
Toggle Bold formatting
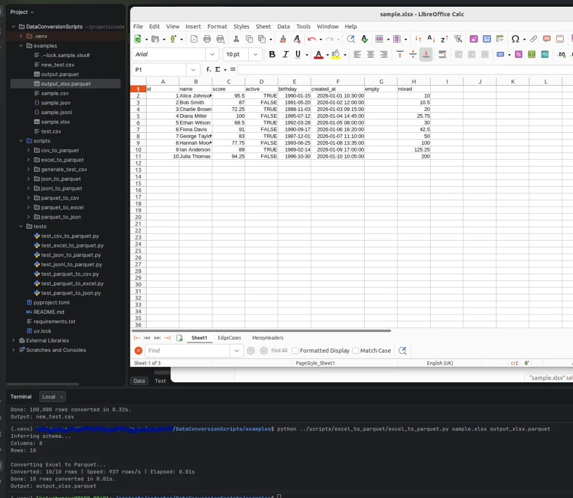(272, 54)
